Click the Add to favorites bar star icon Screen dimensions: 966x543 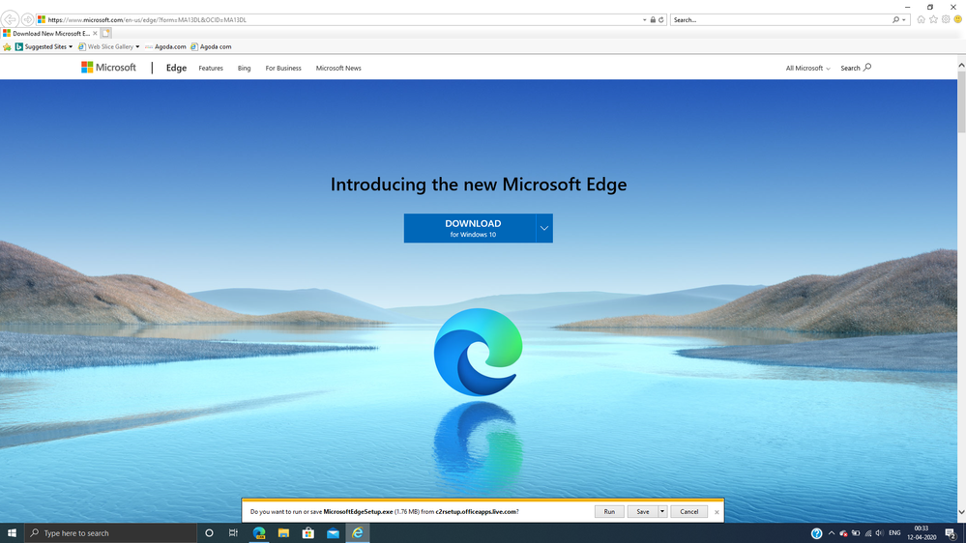click(x=8, y=46)
